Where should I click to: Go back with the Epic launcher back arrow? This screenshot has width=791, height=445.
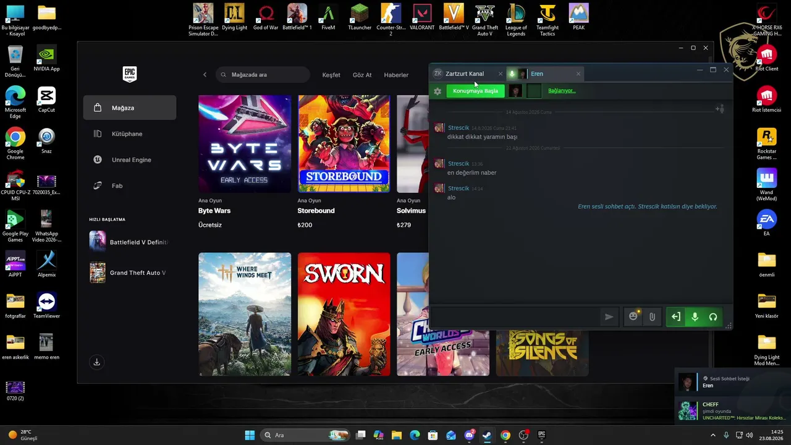pos(205,75)
